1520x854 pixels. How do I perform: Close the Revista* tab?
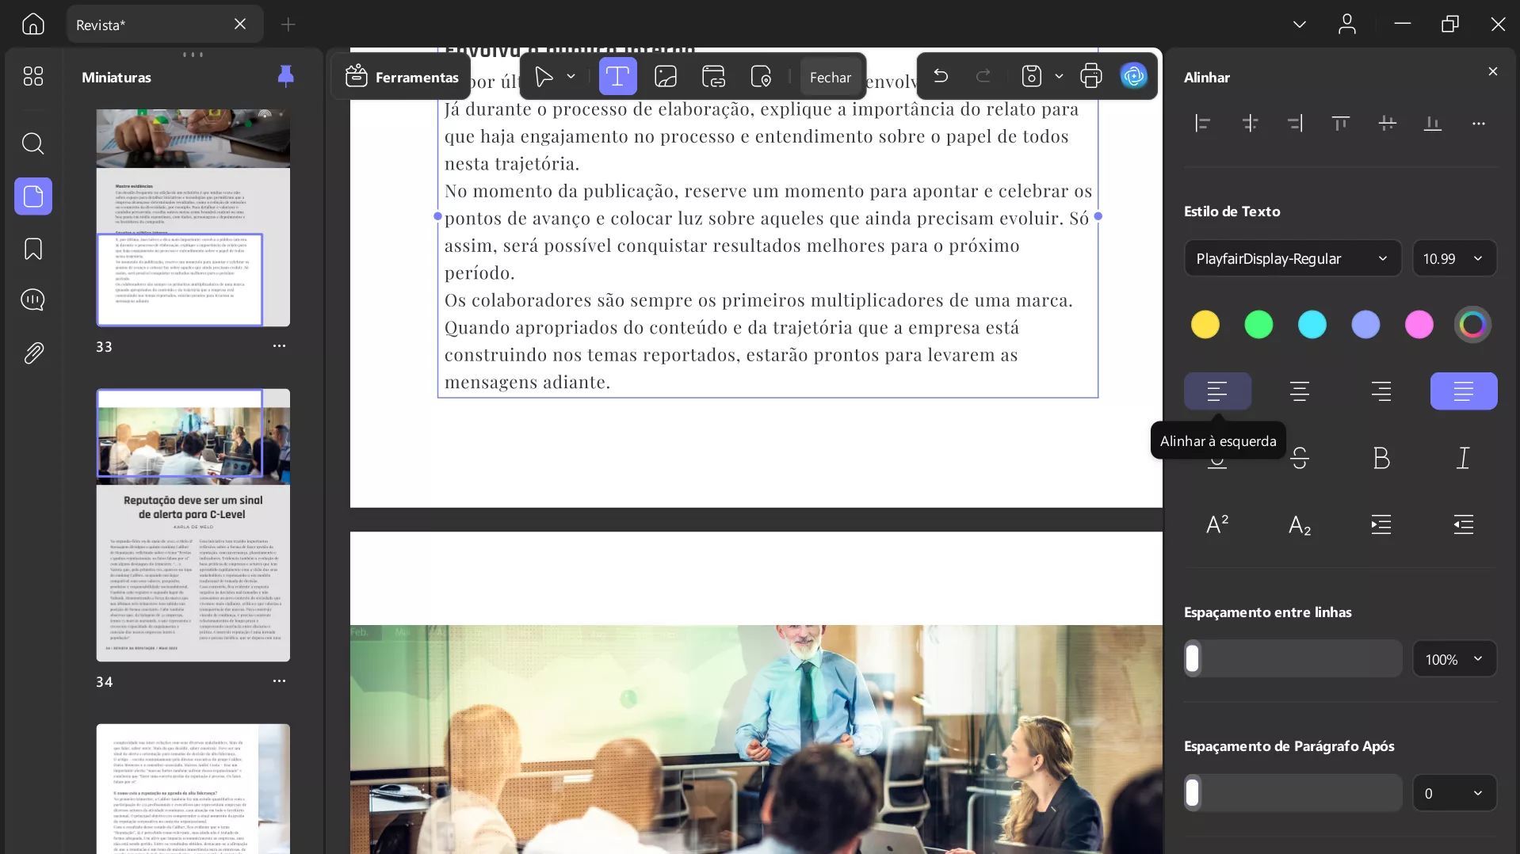click(240, 25)
